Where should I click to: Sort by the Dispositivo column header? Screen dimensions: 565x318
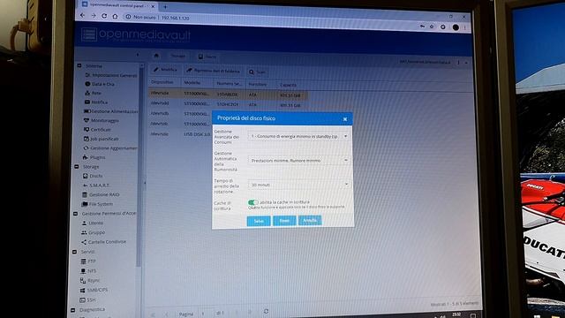click(164, 82)
